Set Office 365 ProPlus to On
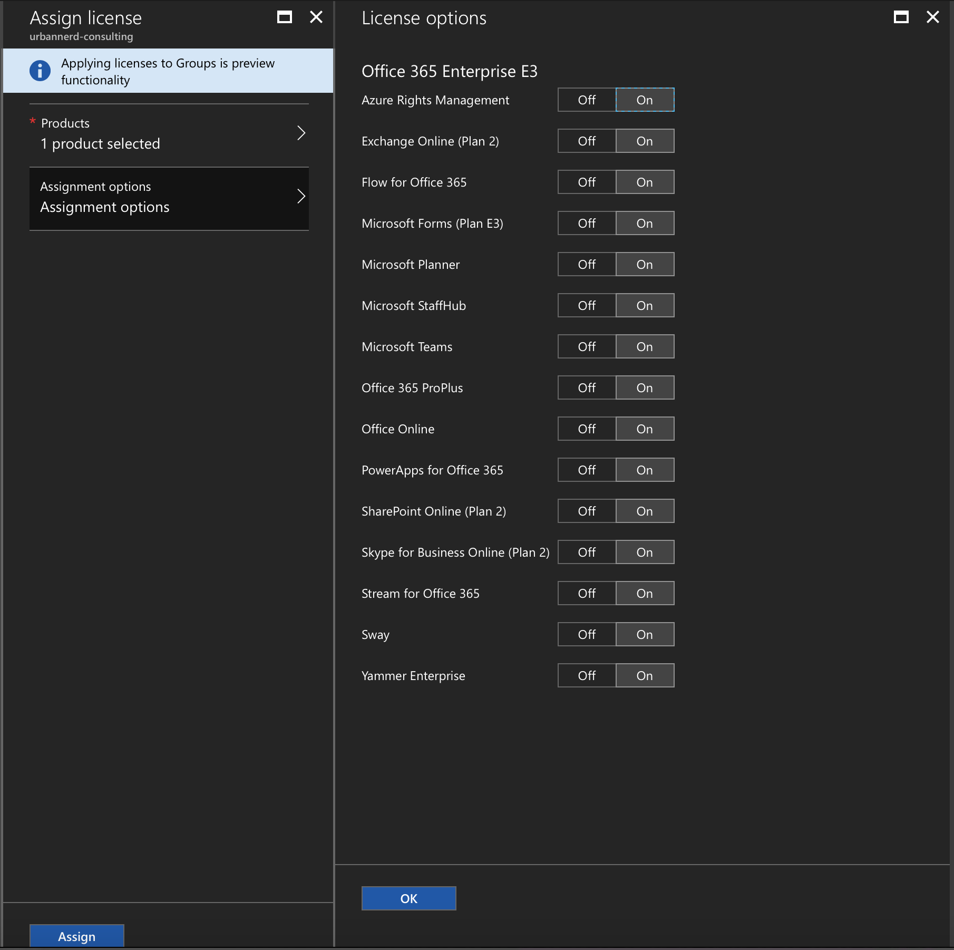Image resolution: width=954 pixels, height=950 pixels. (645, 387)
